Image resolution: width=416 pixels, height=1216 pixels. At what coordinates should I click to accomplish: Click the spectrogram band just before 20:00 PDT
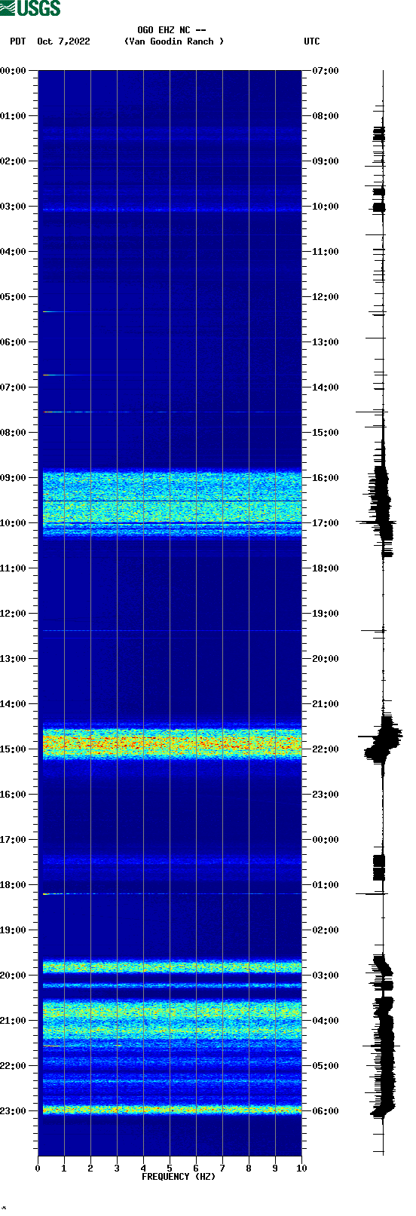click(172, 966)
